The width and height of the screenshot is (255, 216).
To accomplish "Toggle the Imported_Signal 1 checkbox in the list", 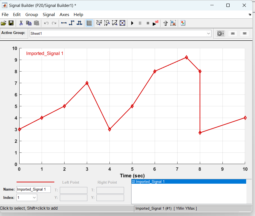I will pos(133,182).
